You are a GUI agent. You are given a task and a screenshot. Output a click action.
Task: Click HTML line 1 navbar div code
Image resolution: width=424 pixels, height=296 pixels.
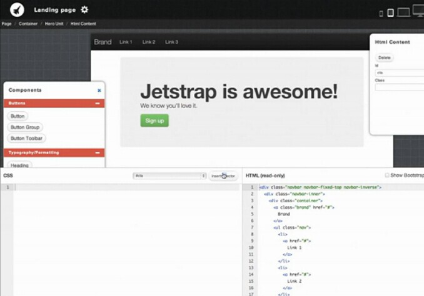pos(320,187)
